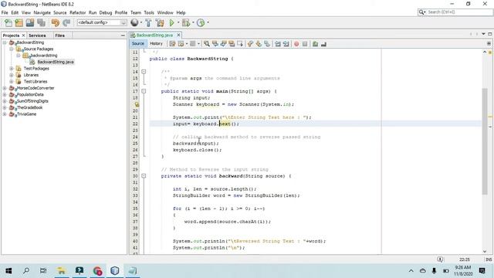Viewport: 494px width, 278px height.
Task: Collapse the main method code fold
Action: pyautogui.click(x=144, y=91)
